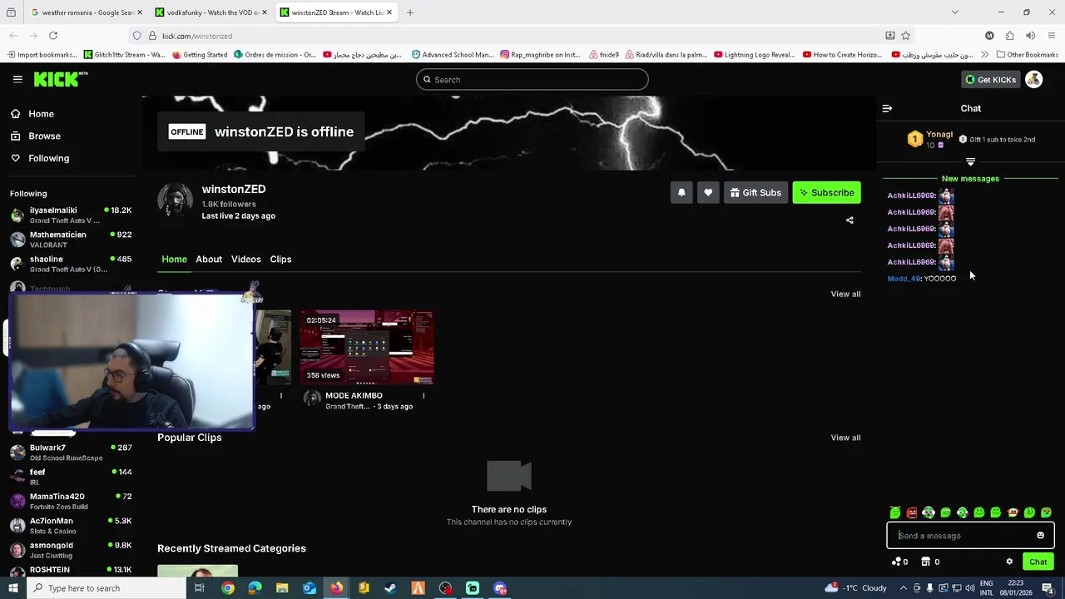Click Firefox extensions puzzle icon
Viewport: 1065px width, 599px height.
[x=1009, y=36]
